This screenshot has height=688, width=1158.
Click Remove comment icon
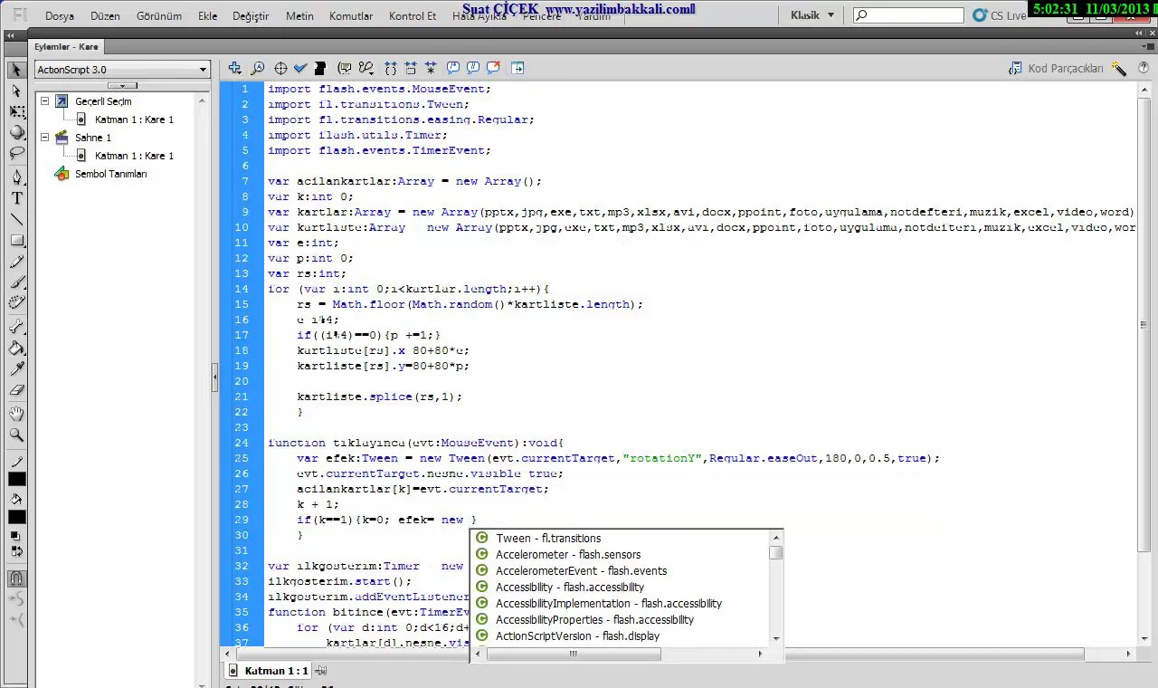tap(493, 68)
